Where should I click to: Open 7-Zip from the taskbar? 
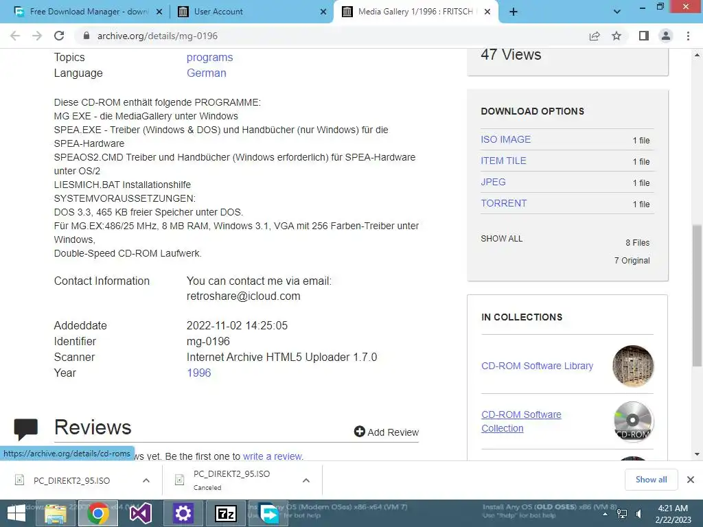225,513
